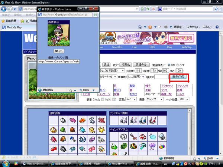Select the dark cherry earring item
223x167 pixels.
coord(92,120)
